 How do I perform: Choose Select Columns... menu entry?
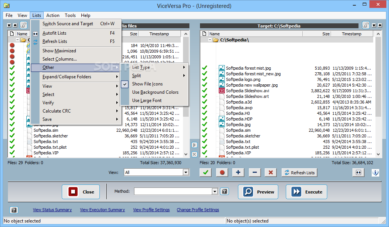tap(76, 59)
